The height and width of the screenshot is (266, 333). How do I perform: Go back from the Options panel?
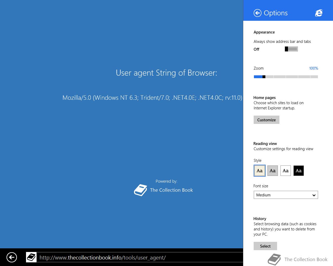[258, 13]
